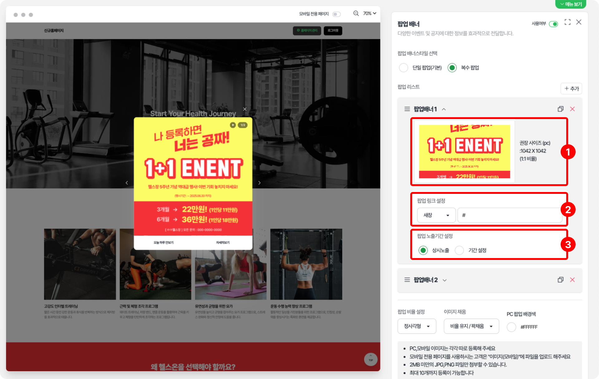This screenshot has height=379, width=599.
Task: Click 자세히보기 in the popup
Action: click(x=223, y=242)
